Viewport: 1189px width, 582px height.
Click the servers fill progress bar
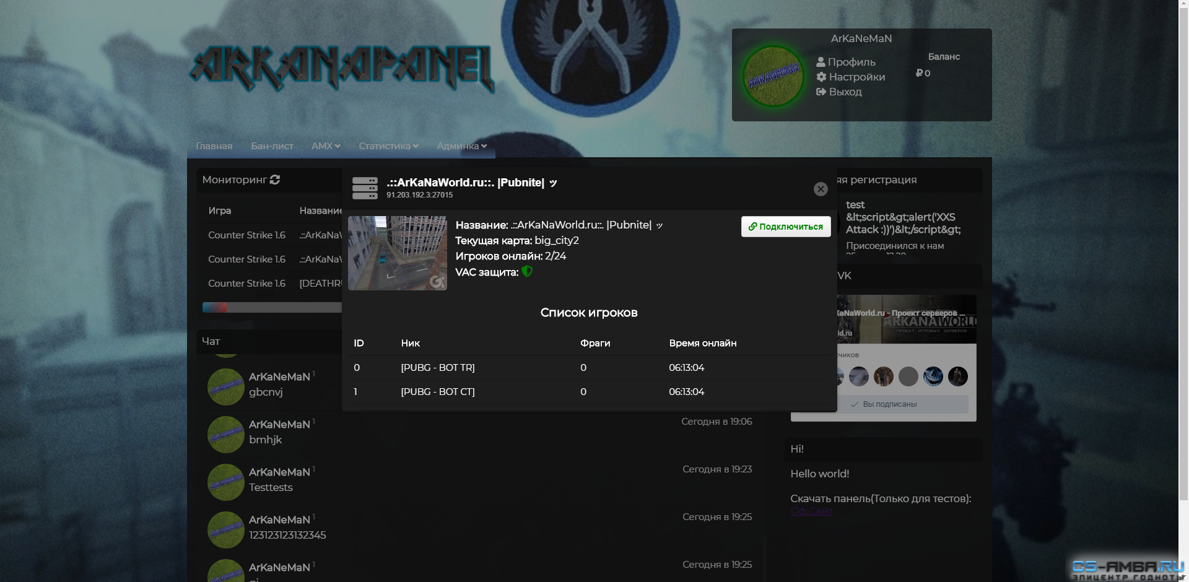[x=272, y=308]
